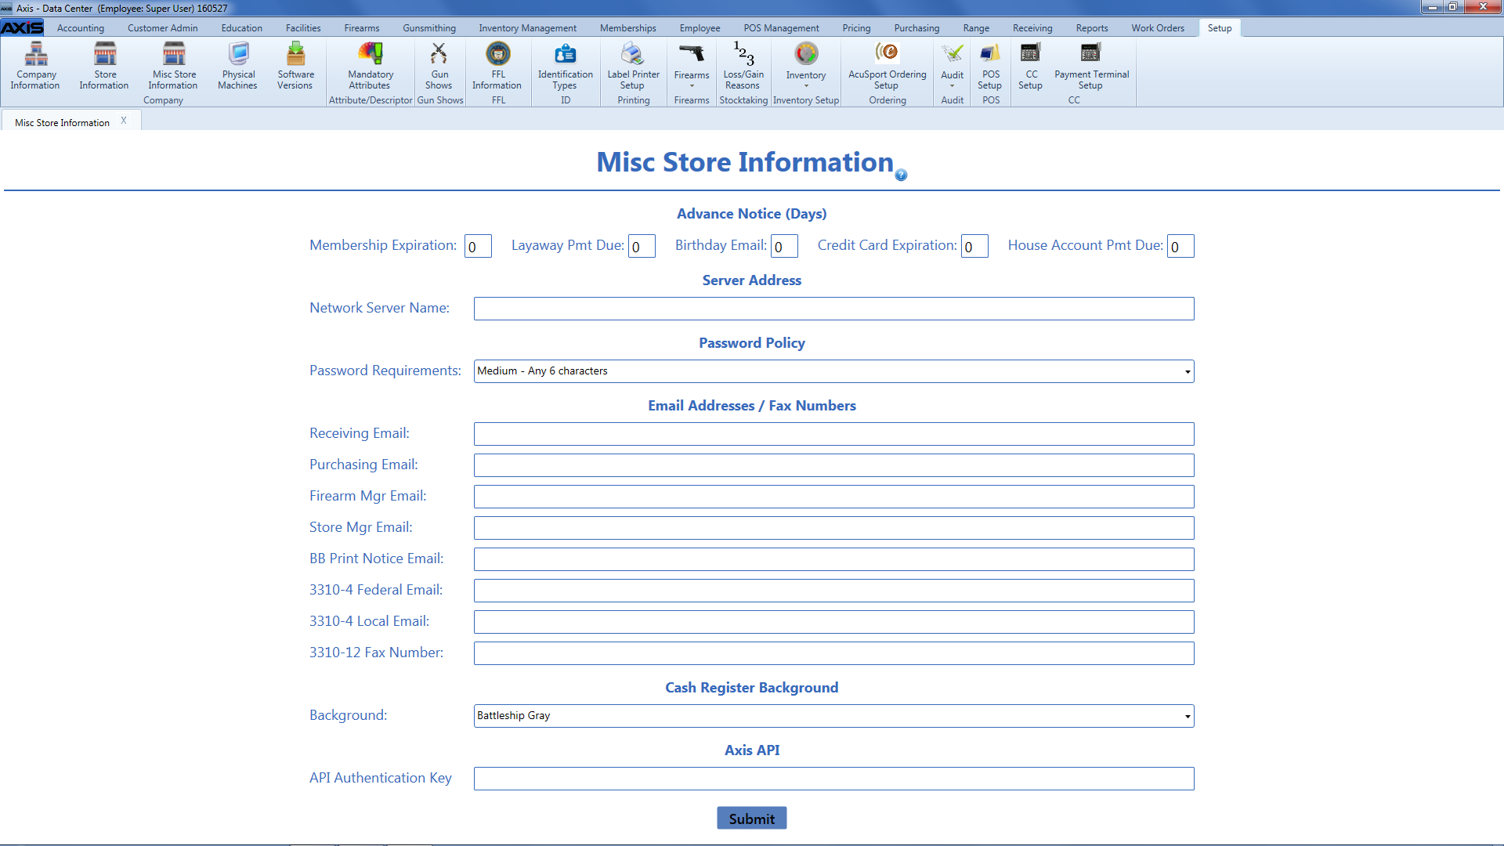Image resolution: width=1504 pixels, height=846 pixels.
Task: Open Software Versions icon
Action: pos(295,66)
